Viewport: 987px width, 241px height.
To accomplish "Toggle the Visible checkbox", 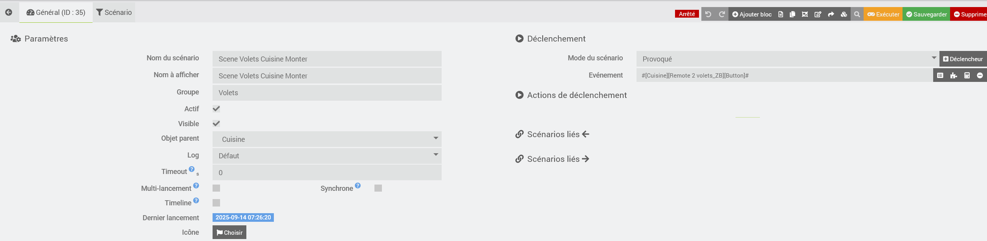I will 216,123.
